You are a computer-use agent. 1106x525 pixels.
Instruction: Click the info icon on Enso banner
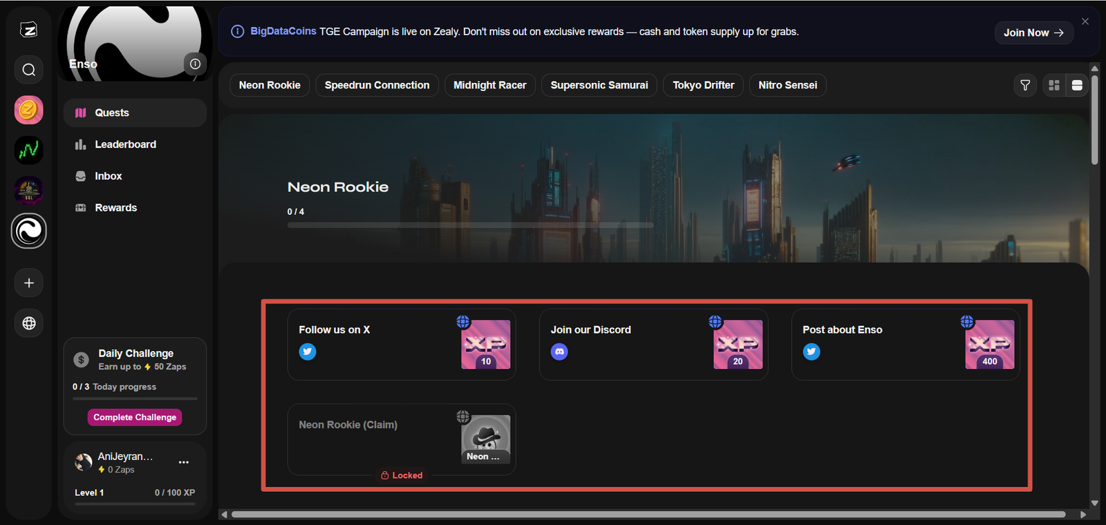[x=195, y=64]
